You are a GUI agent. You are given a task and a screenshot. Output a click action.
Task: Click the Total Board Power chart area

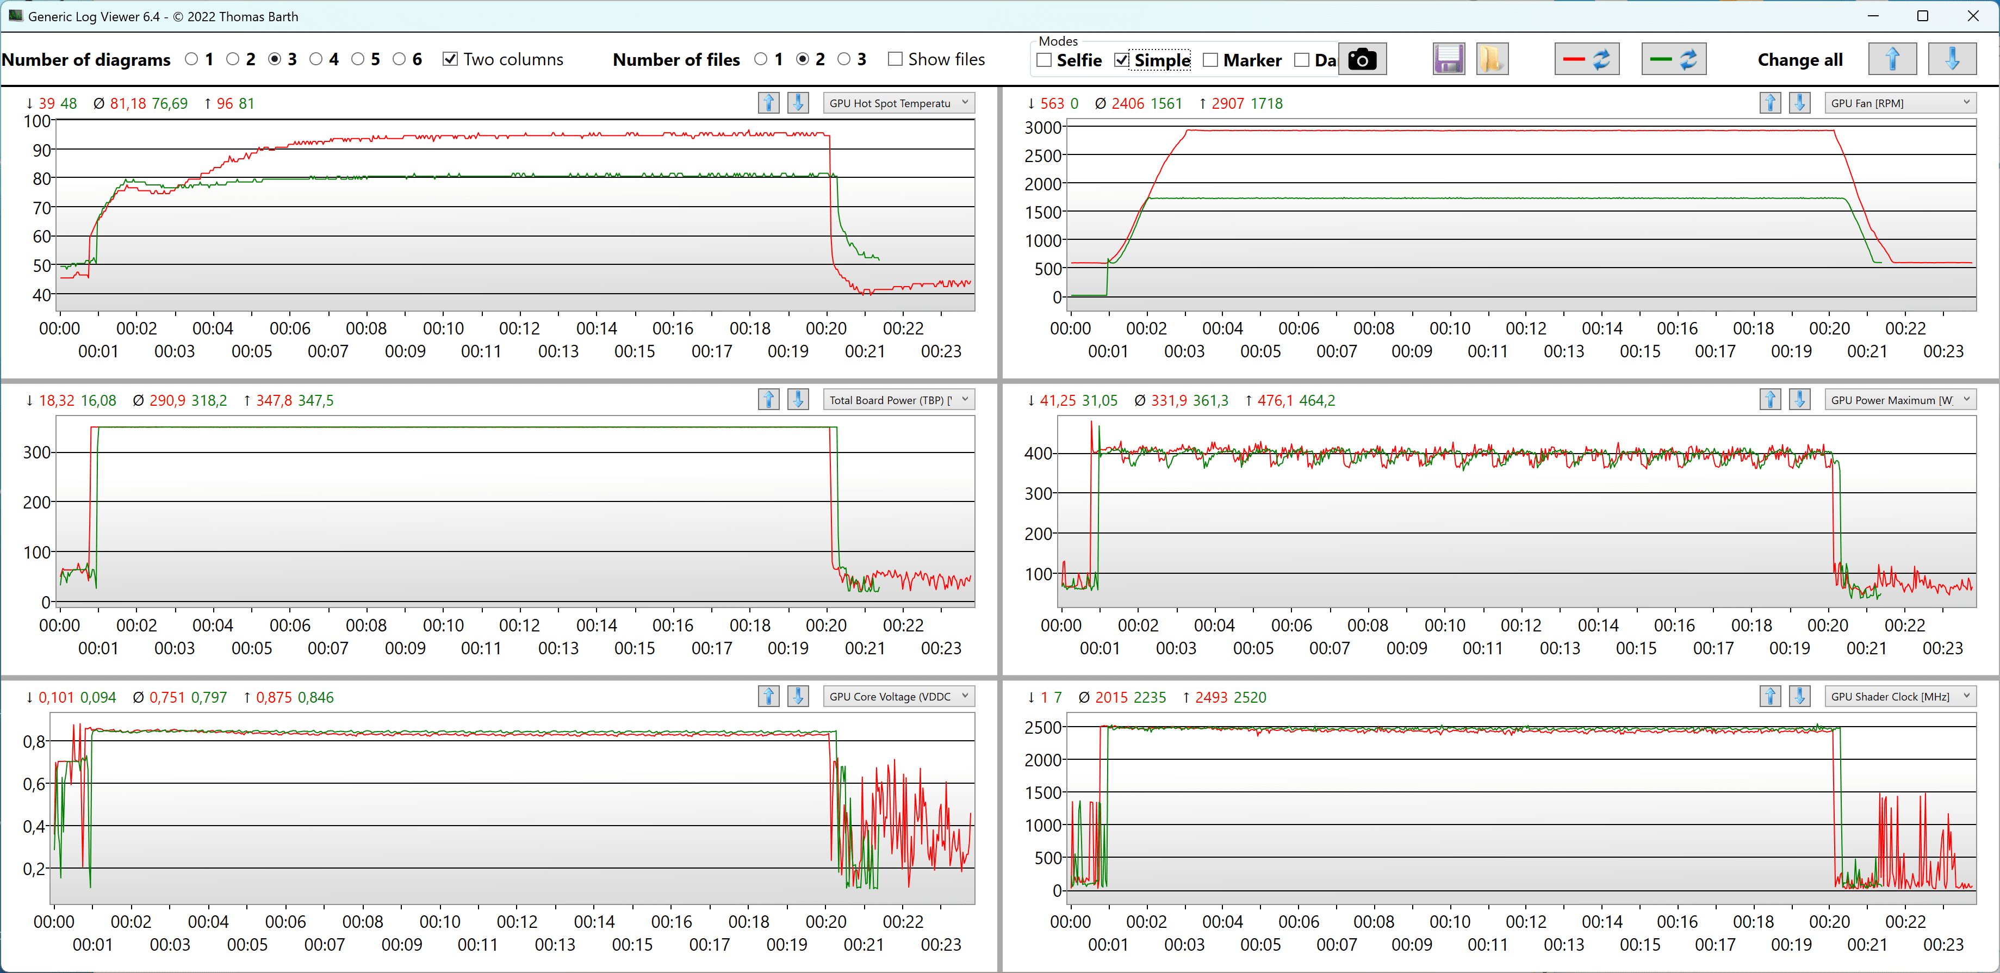pyautogui.click(x=515, y=511)
